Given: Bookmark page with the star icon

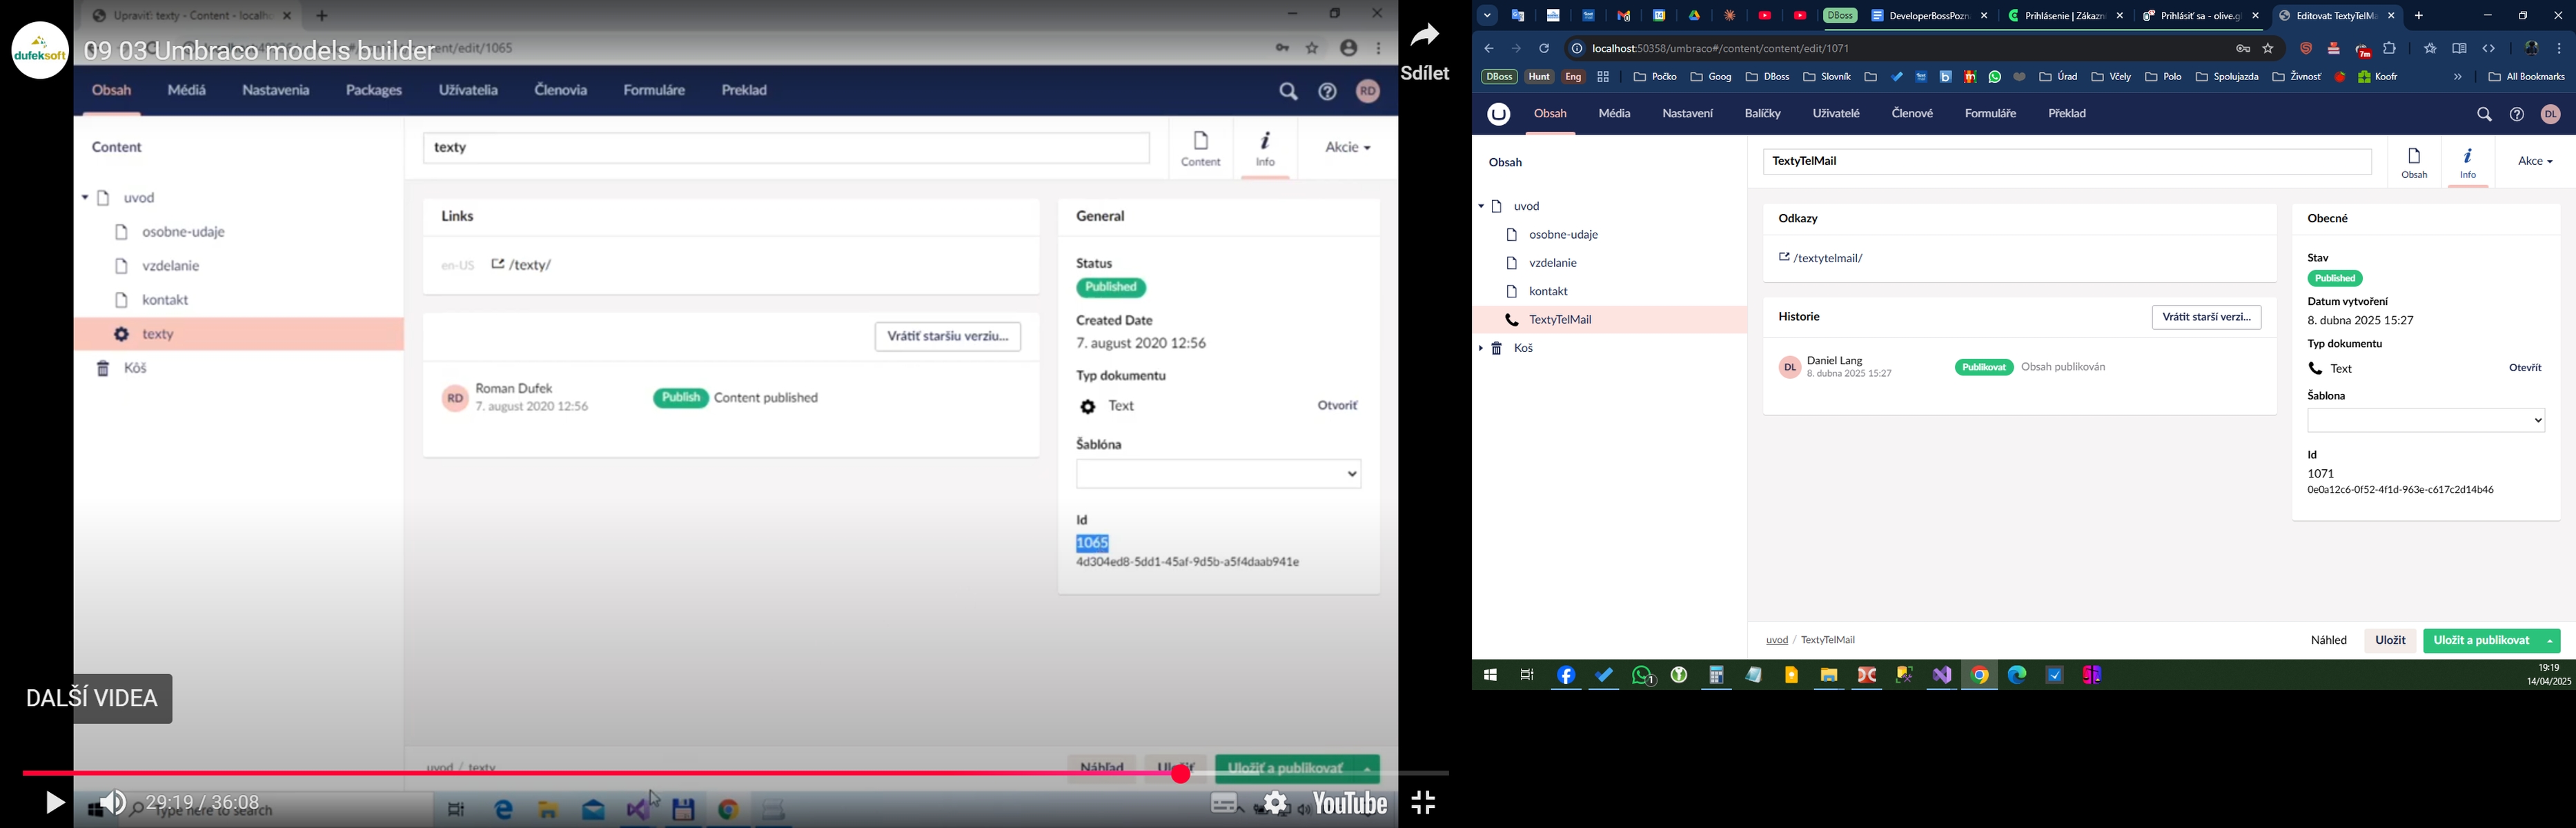Looking at the screenshot, I should (2268, 48).
